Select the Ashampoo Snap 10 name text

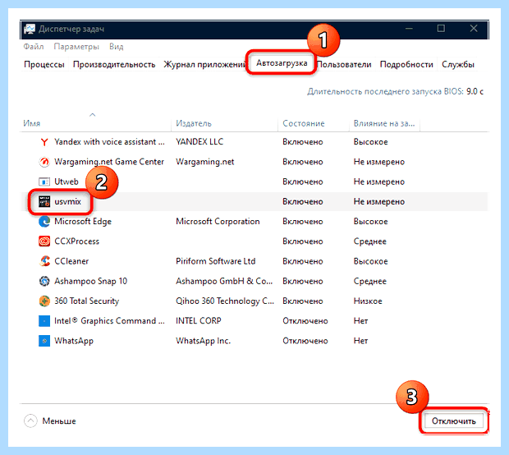pyautogui.click(x=90, y=281)
